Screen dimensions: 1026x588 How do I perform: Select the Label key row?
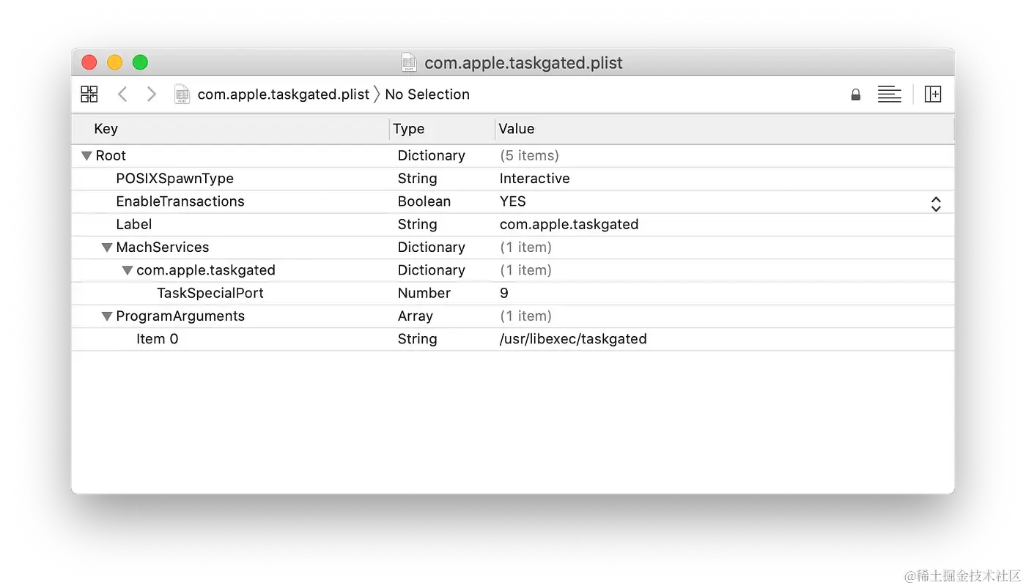(134, 224)
